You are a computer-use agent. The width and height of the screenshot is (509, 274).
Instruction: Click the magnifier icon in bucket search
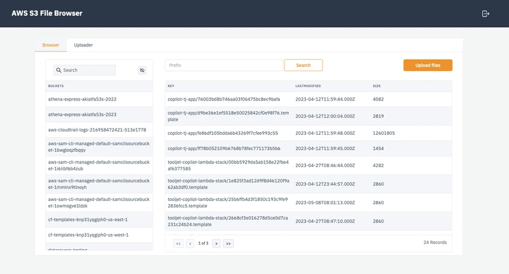coord(59,70)
